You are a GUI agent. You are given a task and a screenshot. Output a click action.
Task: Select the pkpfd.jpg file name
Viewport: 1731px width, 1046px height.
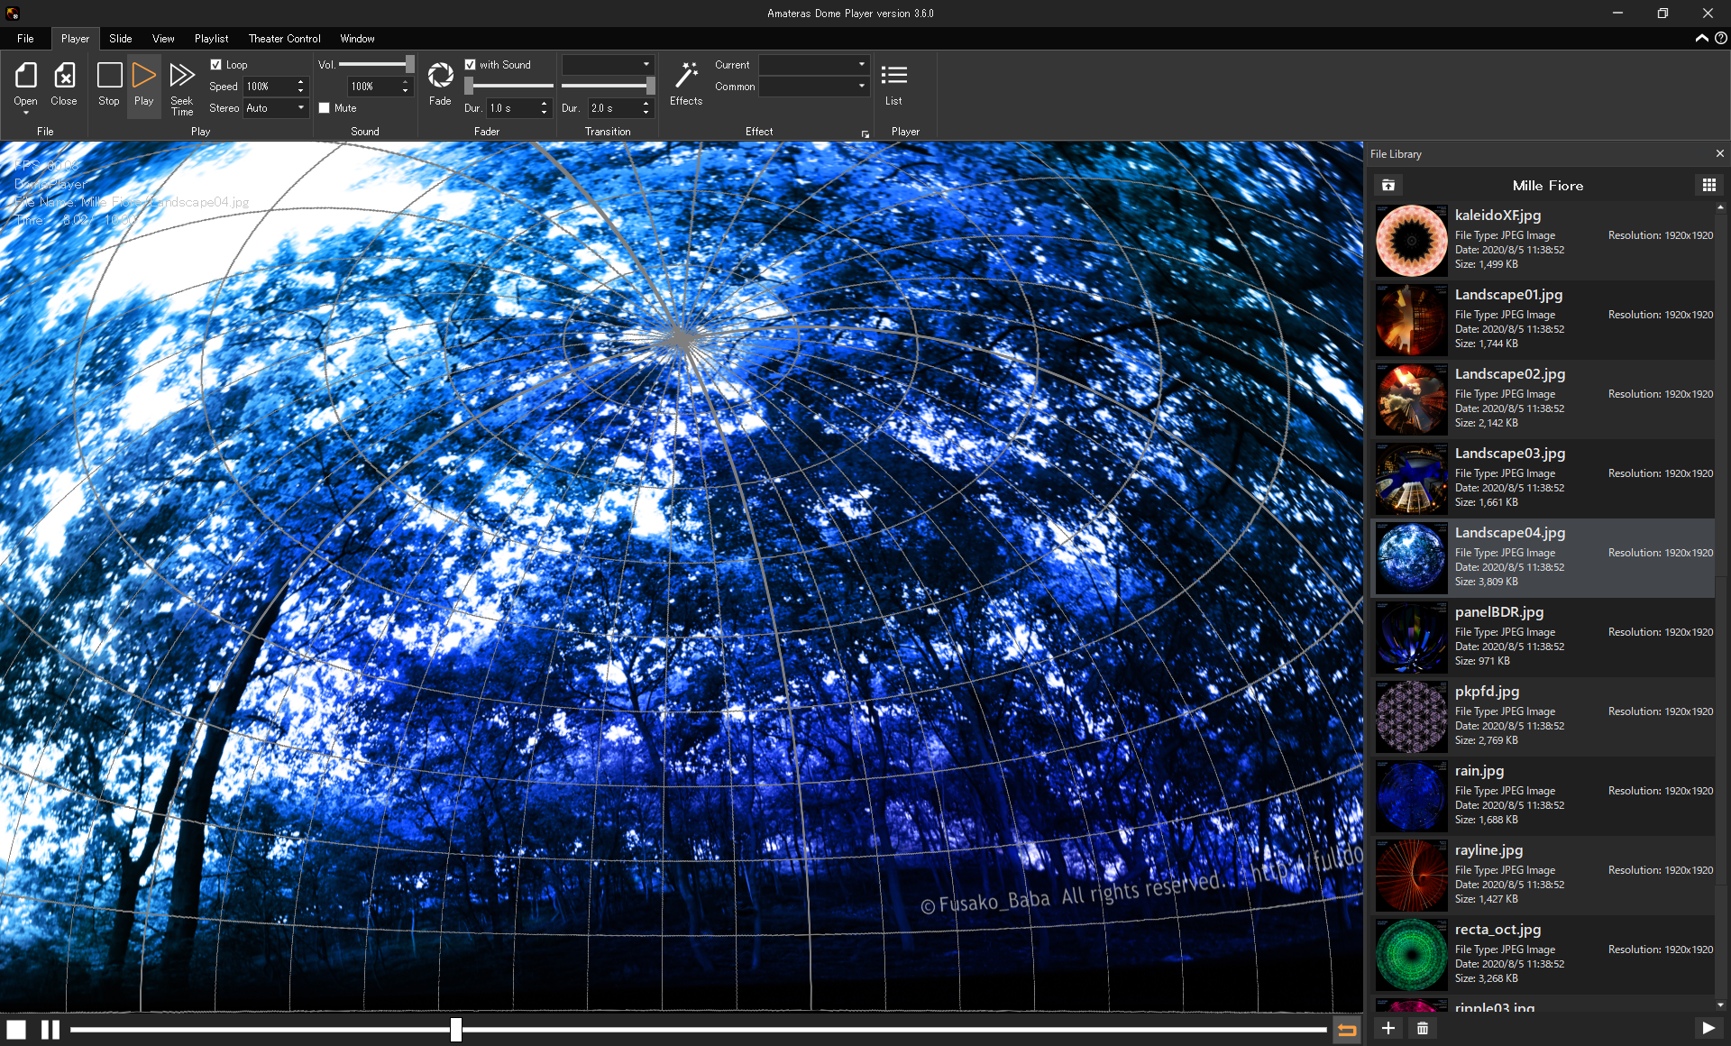click(1487, 691)
